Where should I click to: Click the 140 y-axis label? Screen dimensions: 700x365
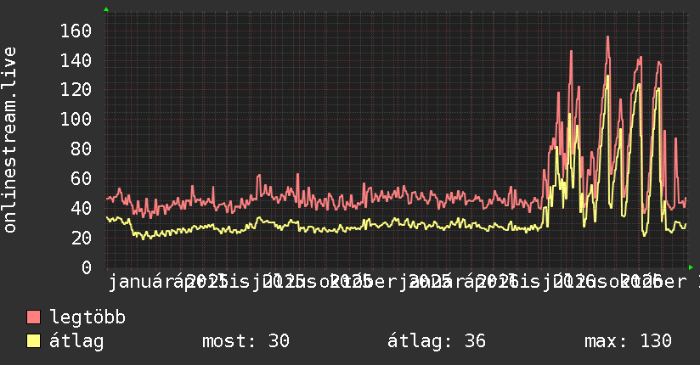[x=76, y=60]
